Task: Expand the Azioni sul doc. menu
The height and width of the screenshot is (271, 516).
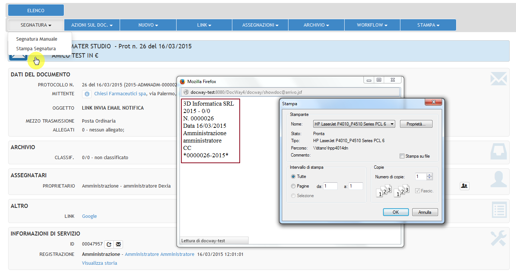Action: coord(92,25)
